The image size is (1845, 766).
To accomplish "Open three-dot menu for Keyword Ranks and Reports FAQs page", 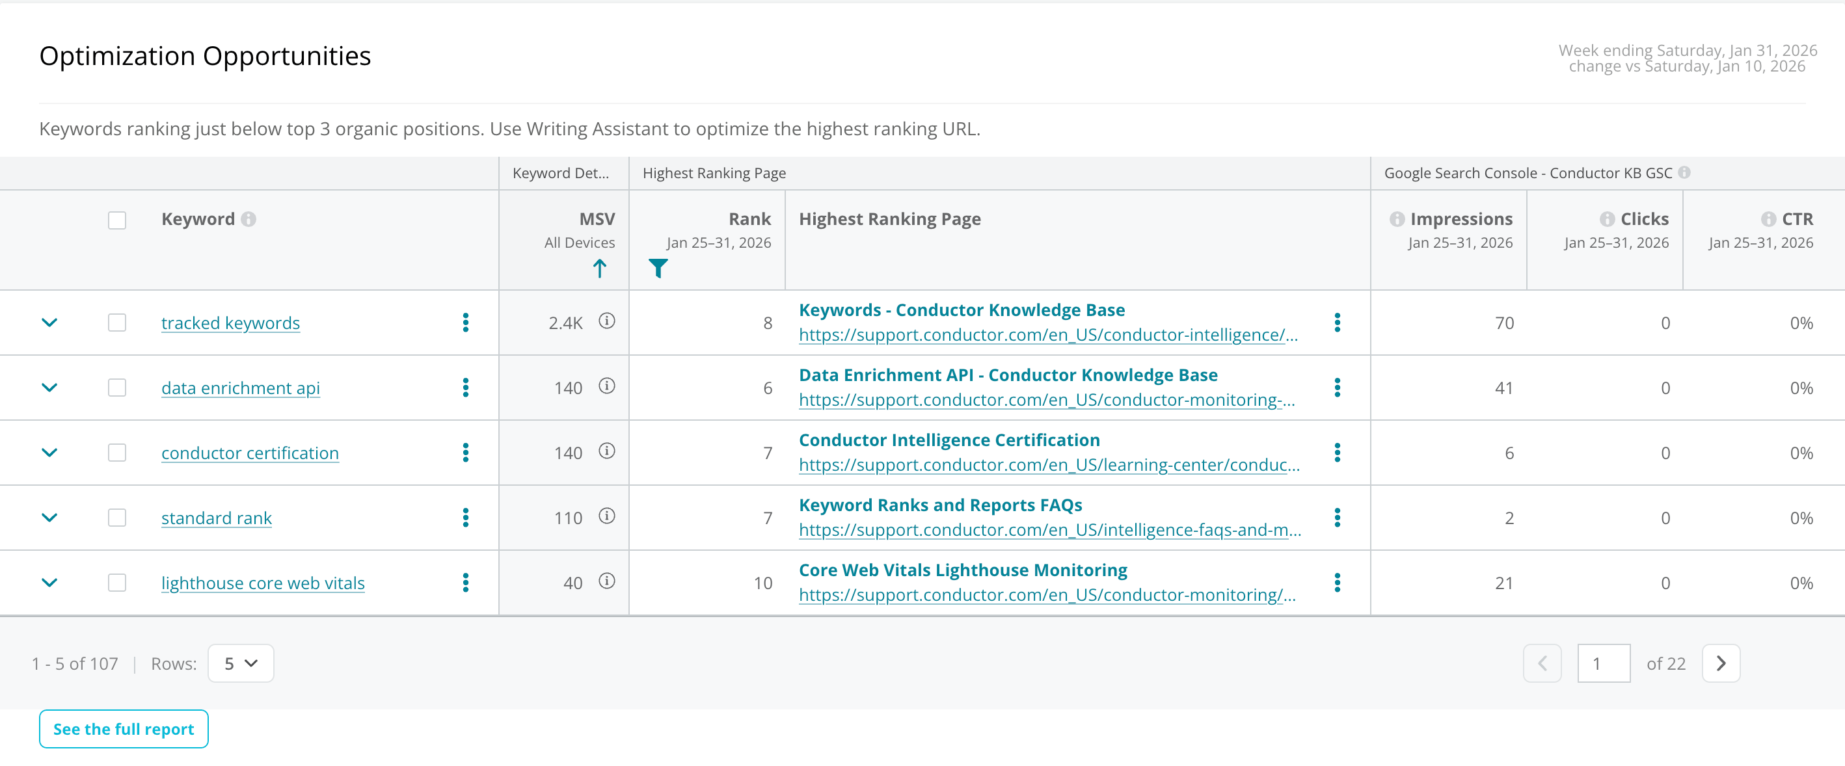I will pos(1336,518).
